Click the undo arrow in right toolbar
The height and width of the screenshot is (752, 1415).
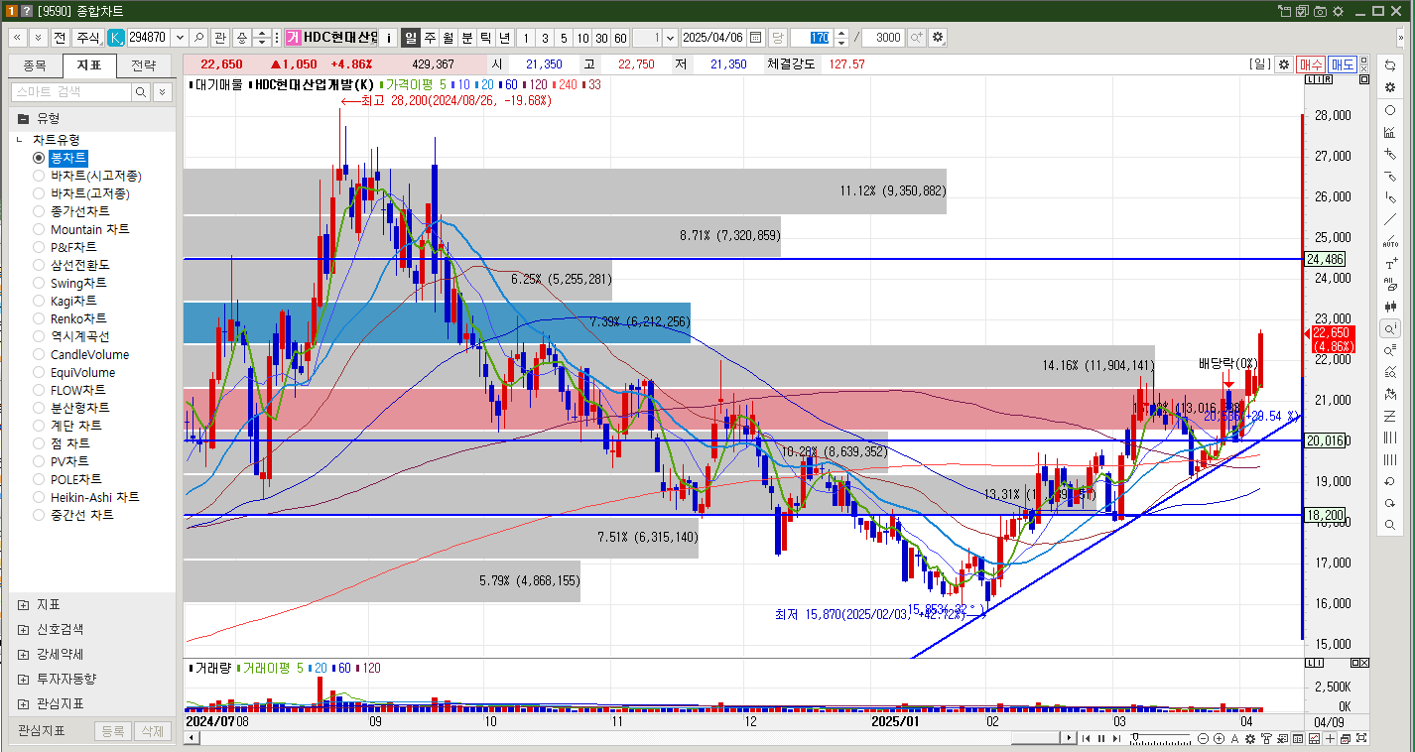1390,481
